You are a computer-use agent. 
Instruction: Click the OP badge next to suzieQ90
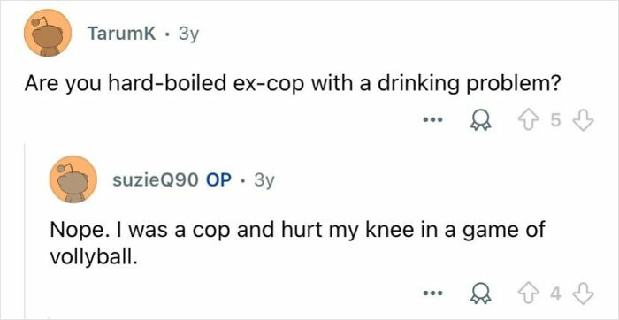tap(219, 180)
